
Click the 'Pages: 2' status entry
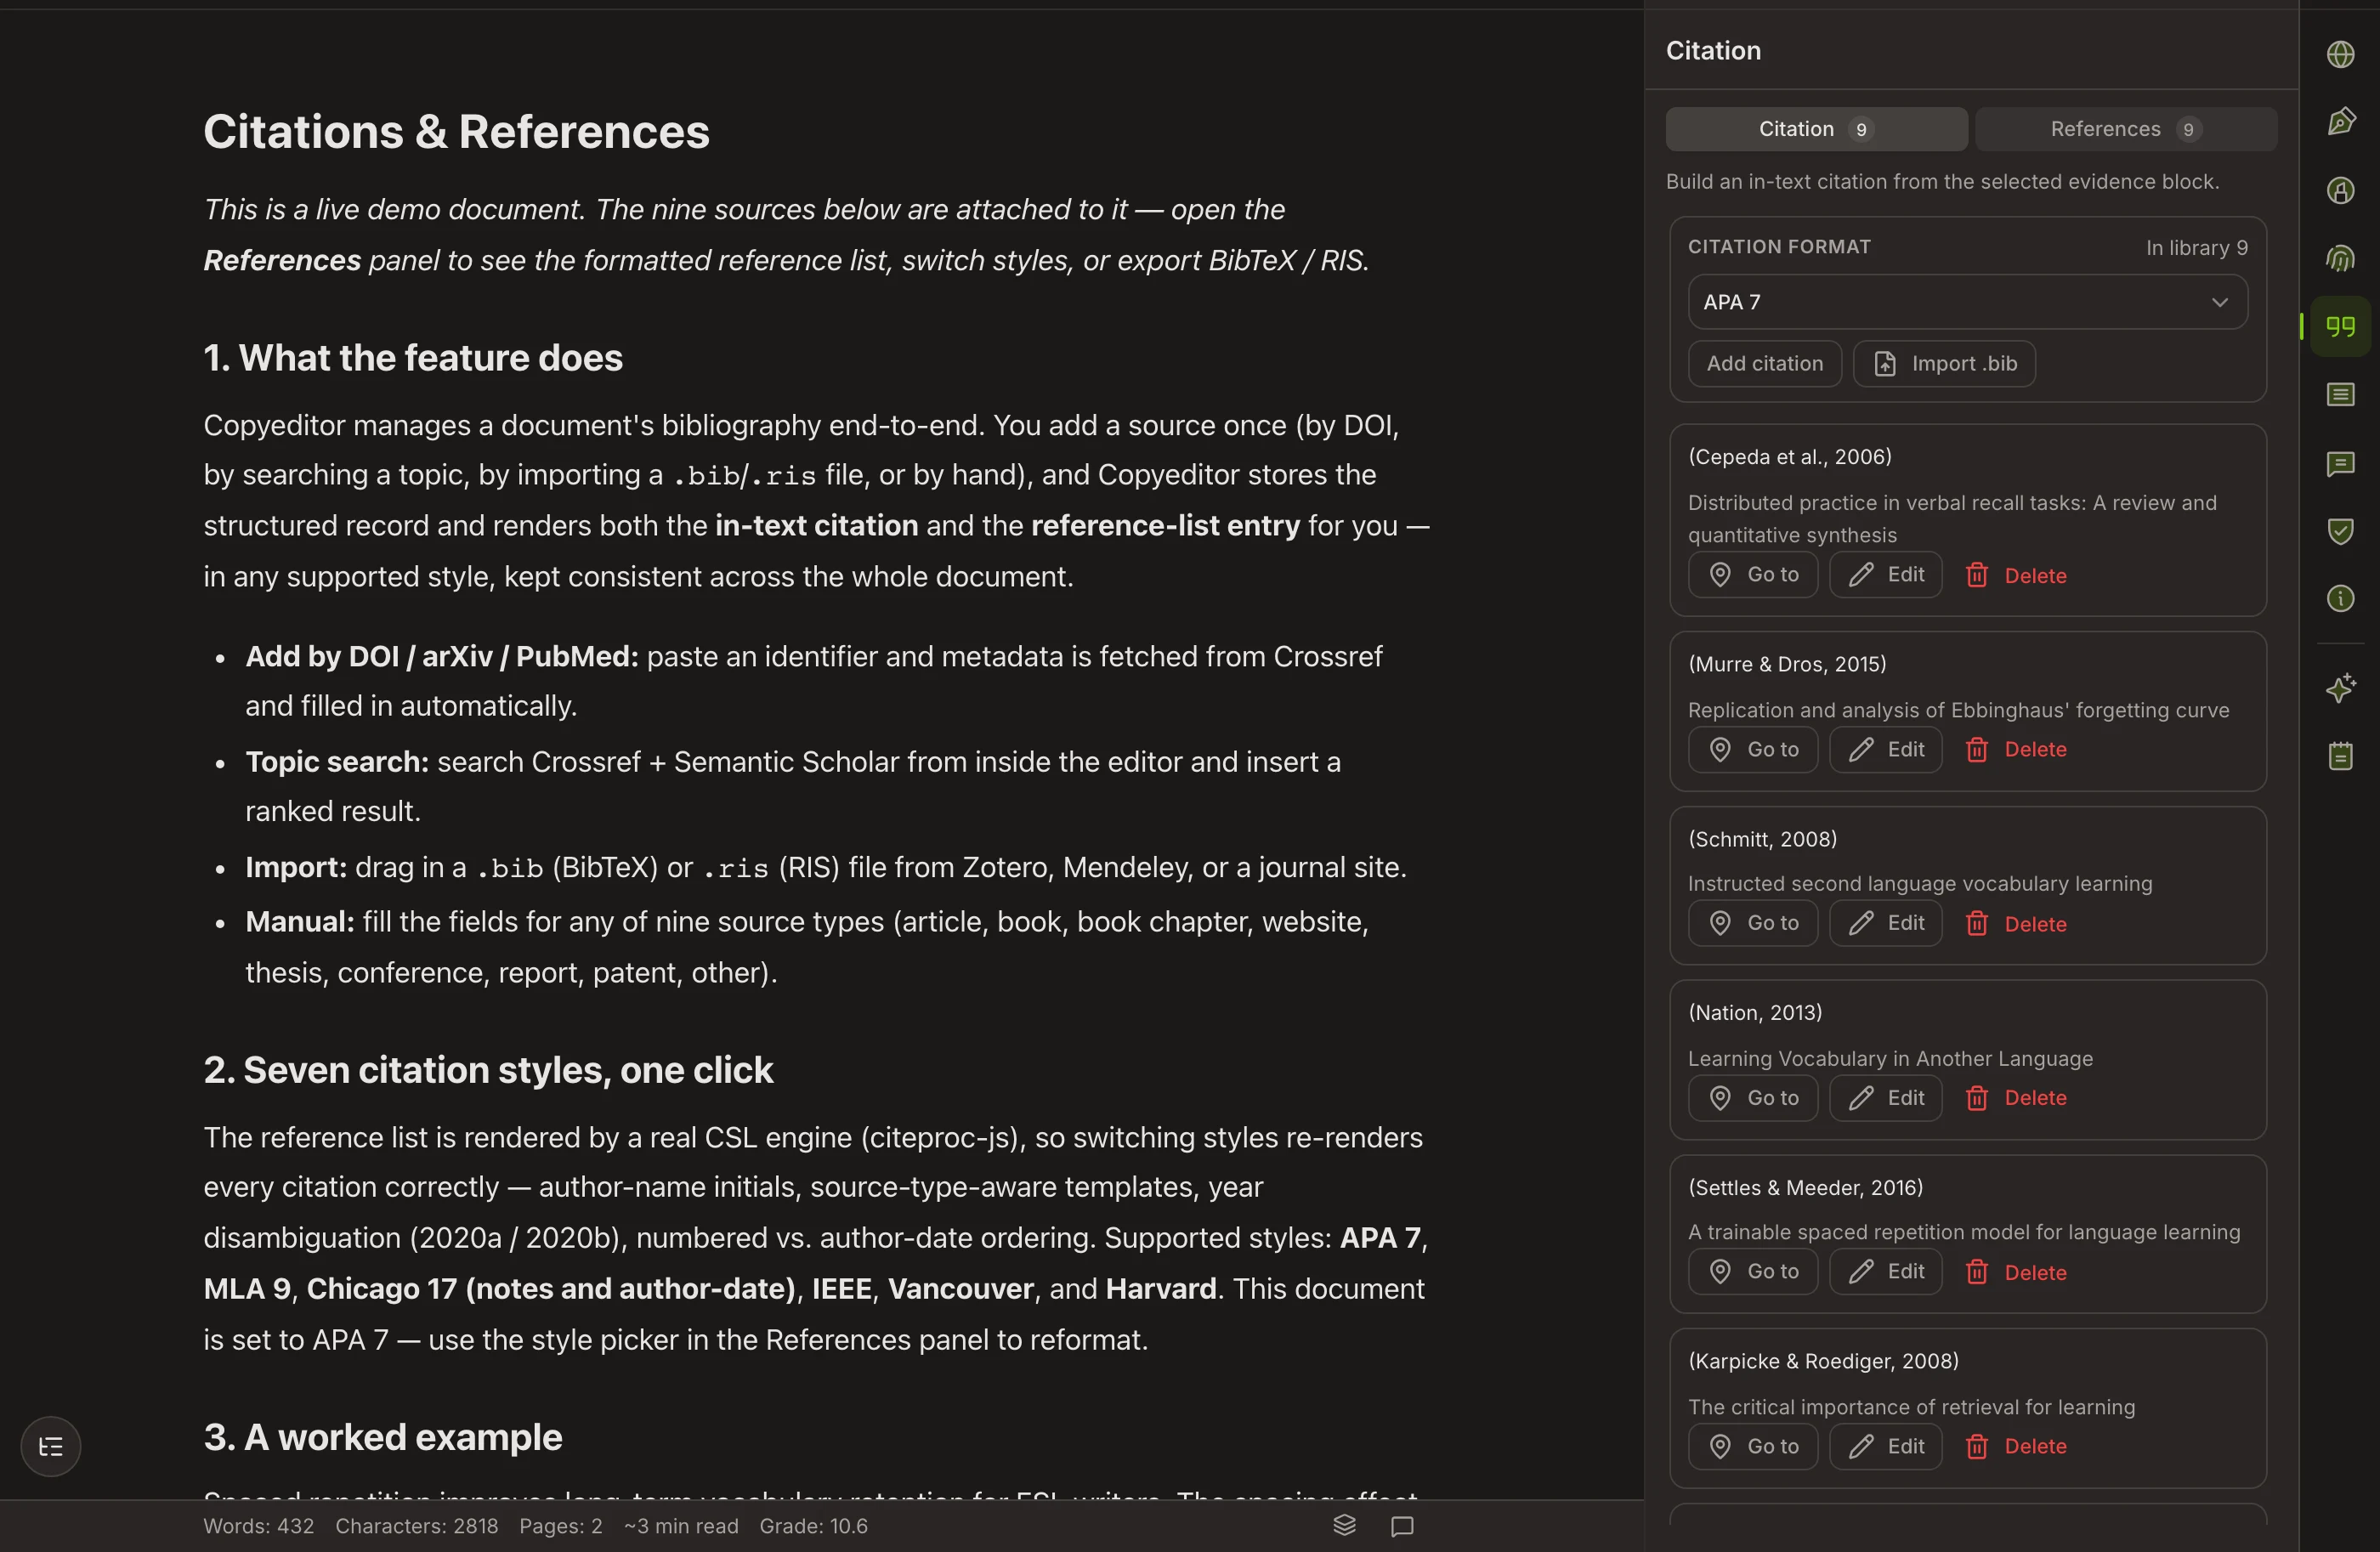click(560, 1526)
